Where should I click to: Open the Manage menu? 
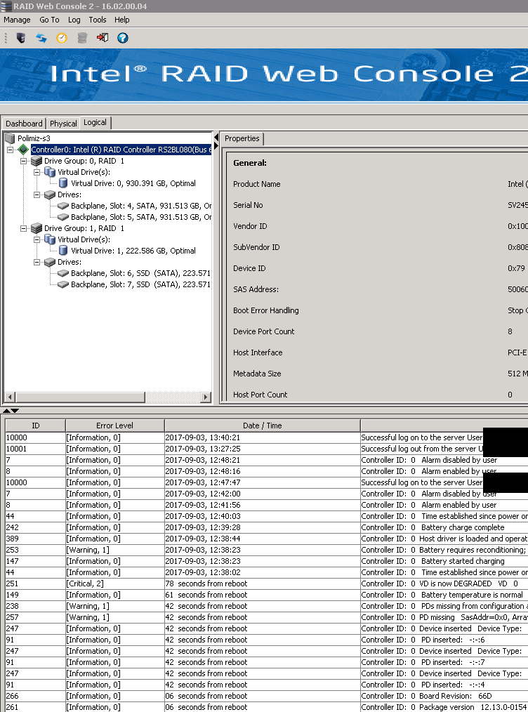tap(17, 20)
